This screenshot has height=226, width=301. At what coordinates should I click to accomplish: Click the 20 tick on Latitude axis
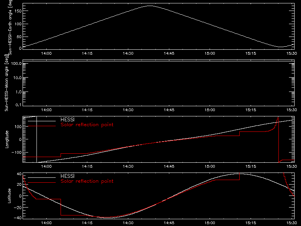pyautogui.click(x=19, y=185)
